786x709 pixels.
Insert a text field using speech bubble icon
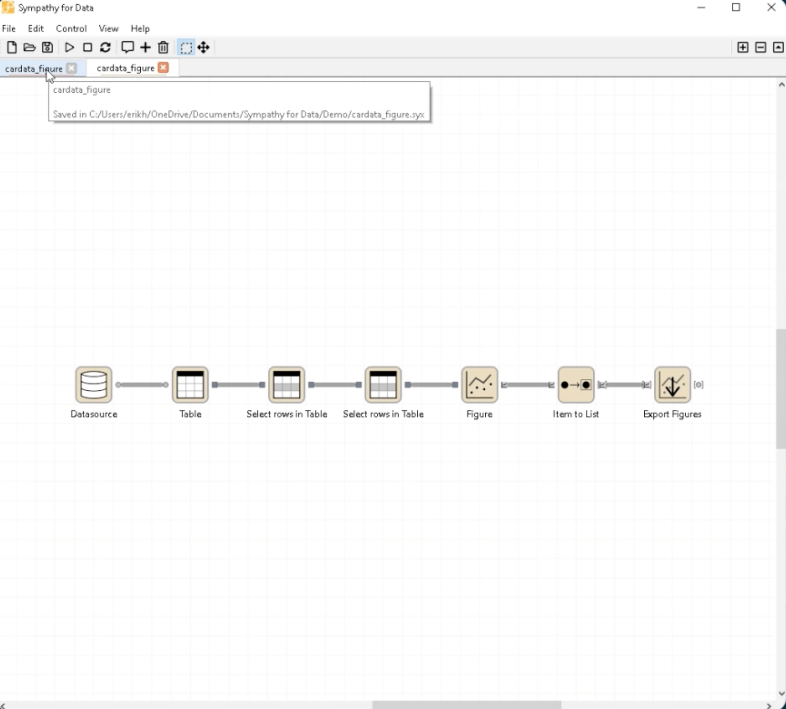point(127,47)
